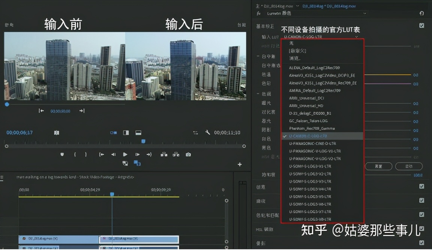Click the Step Back one frame icon
The image size is (432, 250).
coord(113,154)
